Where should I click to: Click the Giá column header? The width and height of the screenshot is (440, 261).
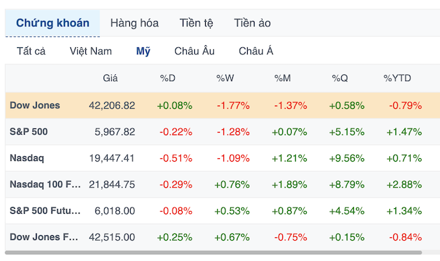(110, 78)
